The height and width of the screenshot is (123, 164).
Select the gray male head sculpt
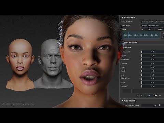coord(52,64)
